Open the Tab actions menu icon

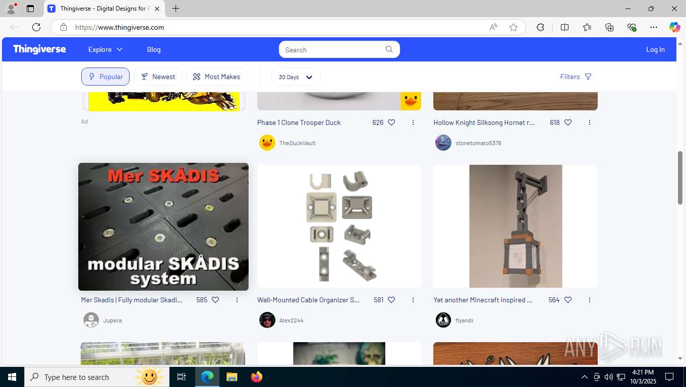[x=30, y=9]
